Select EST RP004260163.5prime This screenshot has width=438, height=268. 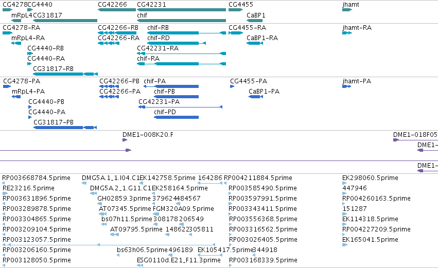pos(376,199)
